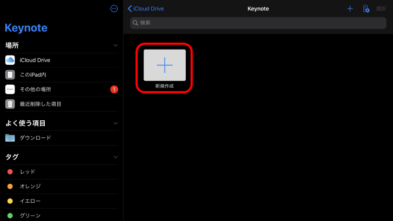
Task: Click the trash icon for 最近削除した項目
Action: coord(10,104)
